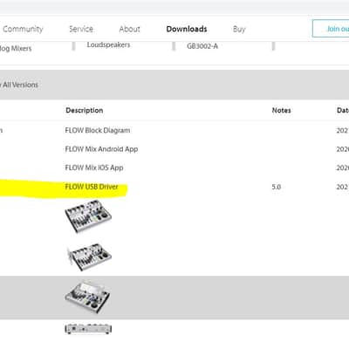Open the Buy navigation link

pyautogui.click(x=239, y=30)
